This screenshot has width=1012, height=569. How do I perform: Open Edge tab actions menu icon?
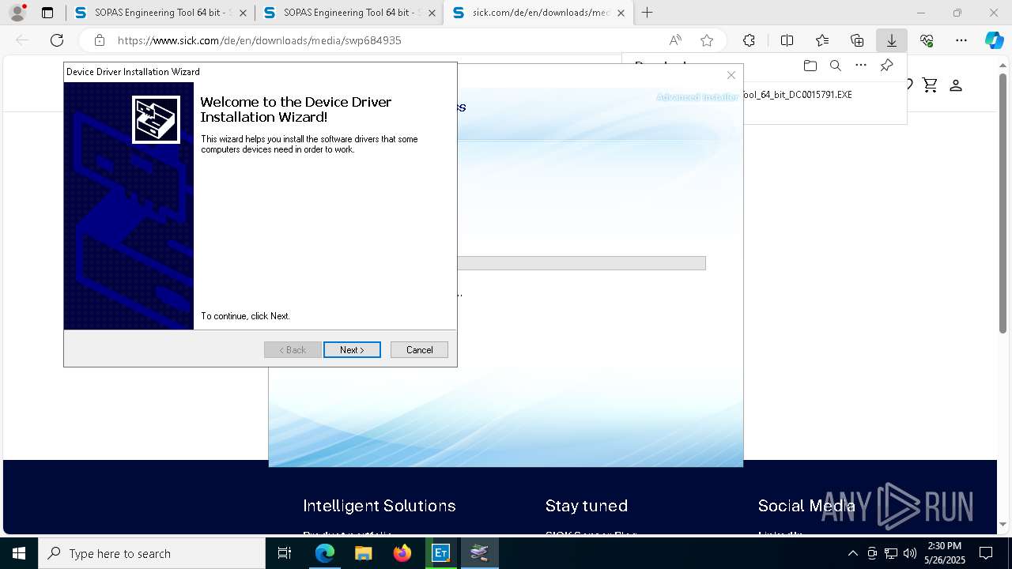[x=47, y=13]
